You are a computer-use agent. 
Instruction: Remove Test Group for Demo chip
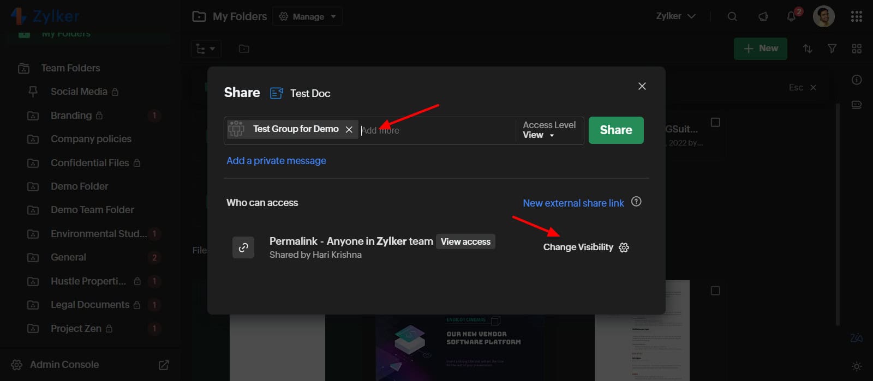coord(349,129)
